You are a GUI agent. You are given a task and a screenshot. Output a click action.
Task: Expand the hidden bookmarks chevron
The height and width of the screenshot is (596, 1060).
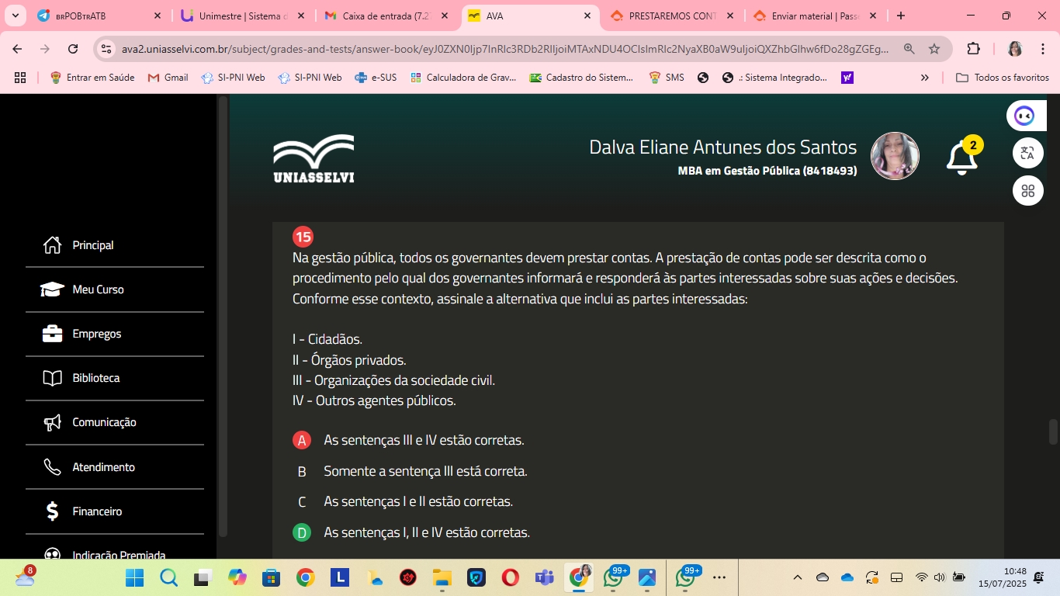(924, 78)
